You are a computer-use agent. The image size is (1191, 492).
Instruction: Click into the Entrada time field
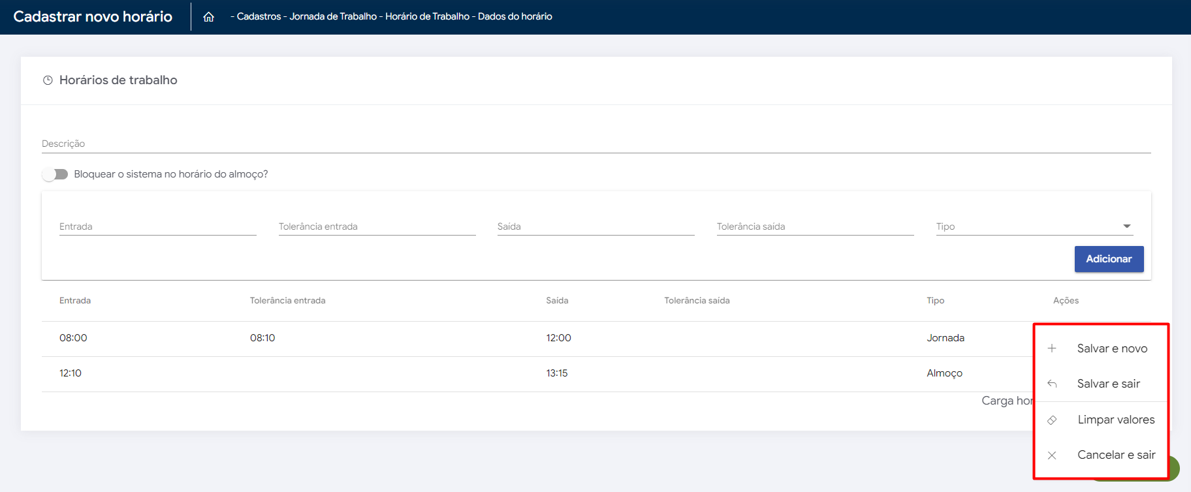click(x=157, y=226)
